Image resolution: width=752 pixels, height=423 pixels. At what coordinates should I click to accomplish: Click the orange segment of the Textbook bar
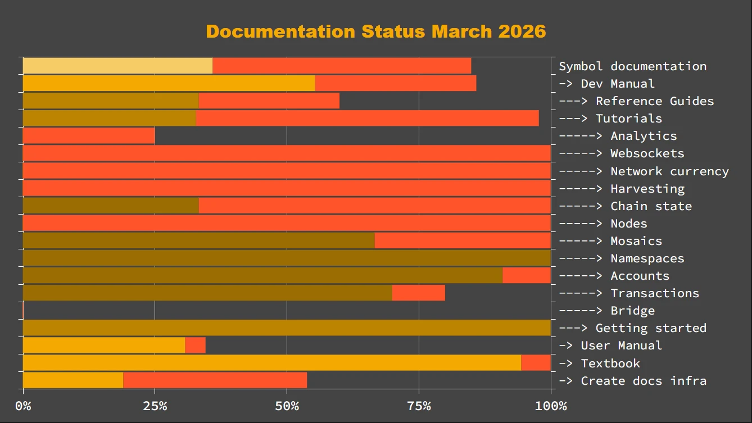271,363
